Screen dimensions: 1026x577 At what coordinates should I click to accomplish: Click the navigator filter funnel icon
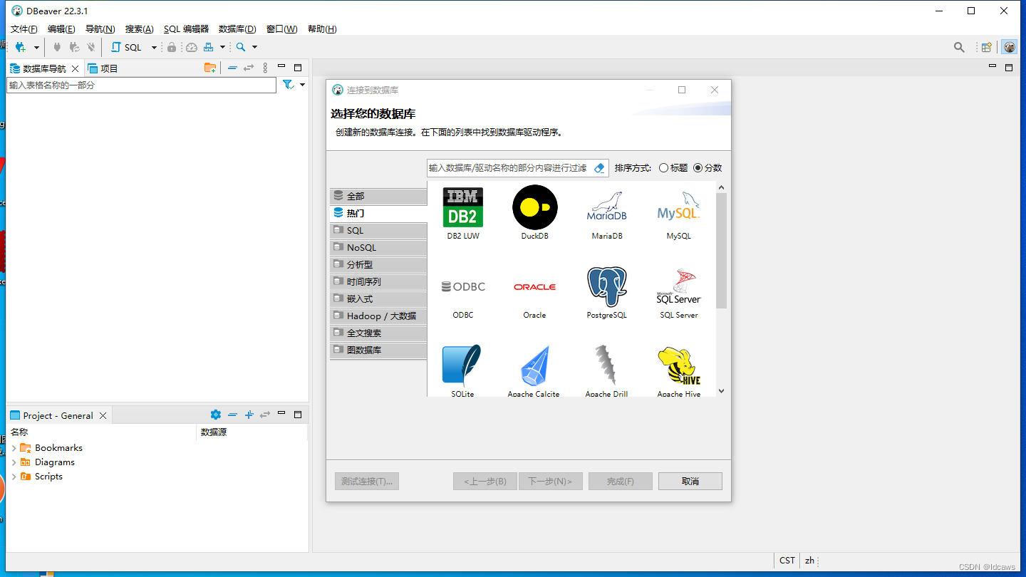pos(288,85)
